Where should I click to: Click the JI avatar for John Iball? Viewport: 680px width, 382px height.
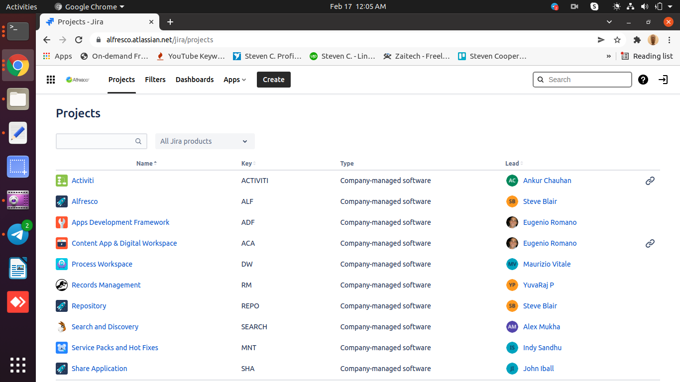pyautogui.click(x=512, y=369)
